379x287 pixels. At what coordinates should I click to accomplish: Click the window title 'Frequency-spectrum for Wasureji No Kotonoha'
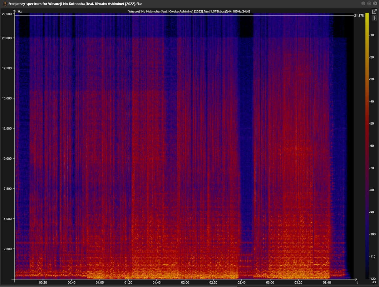[75, 4]
